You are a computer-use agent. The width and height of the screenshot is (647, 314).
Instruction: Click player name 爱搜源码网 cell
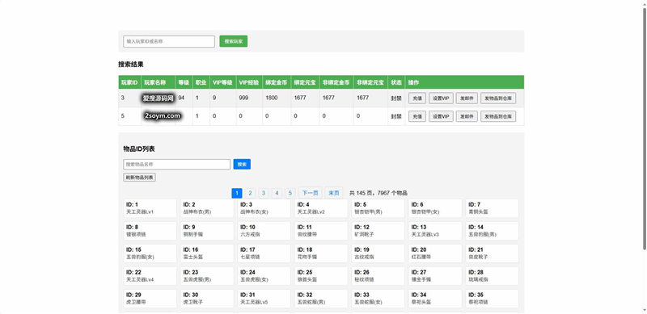pyautogui.click(x=158, y=98)
